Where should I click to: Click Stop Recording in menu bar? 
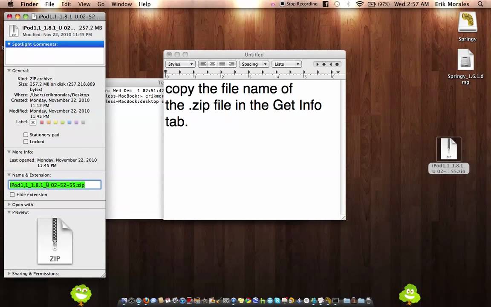(x=299, y=4)
